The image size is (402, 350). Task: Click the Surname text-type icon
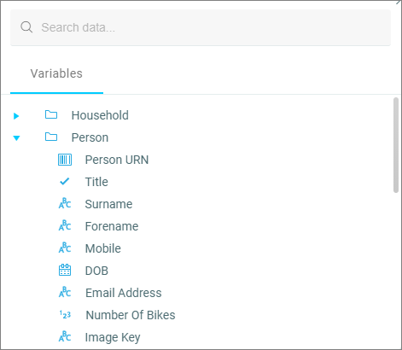pyautogui.click(x=65, y=203)
